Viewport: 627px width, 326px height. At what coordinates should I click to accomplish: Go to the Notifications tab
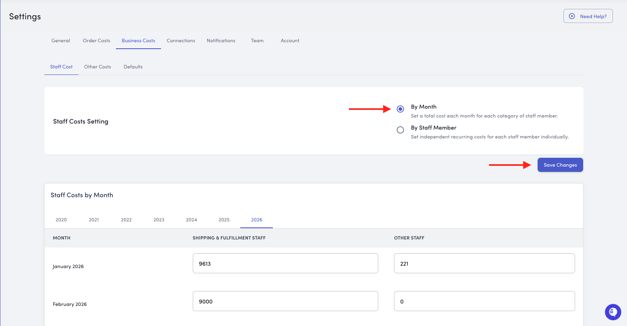(221, 41)
